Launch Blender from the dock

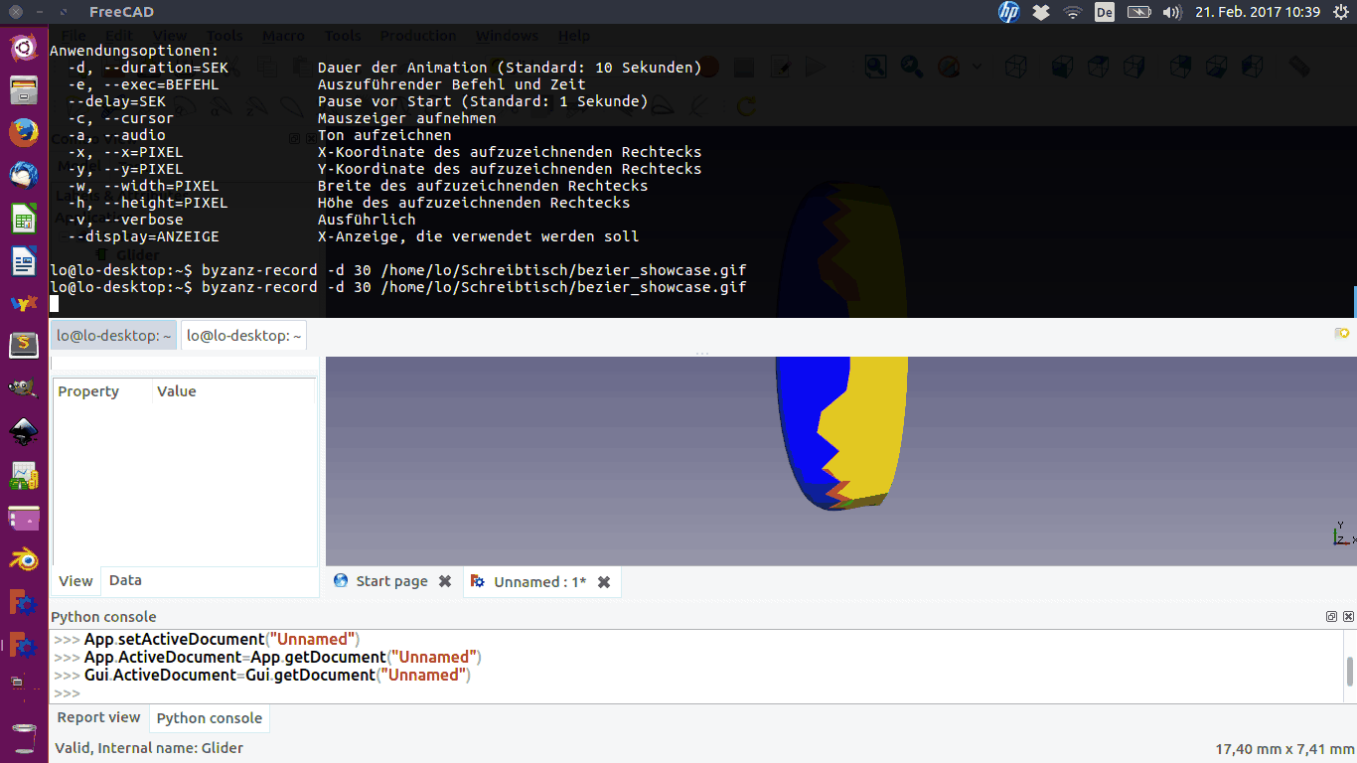pyautogui.click(x=24, y=559)
